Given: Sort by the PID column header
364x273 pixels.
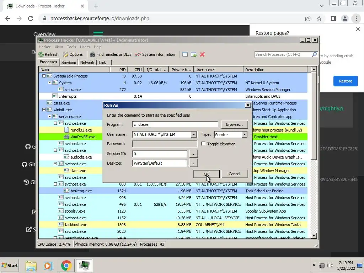Looking at the screenshot, I should (119, 70).
